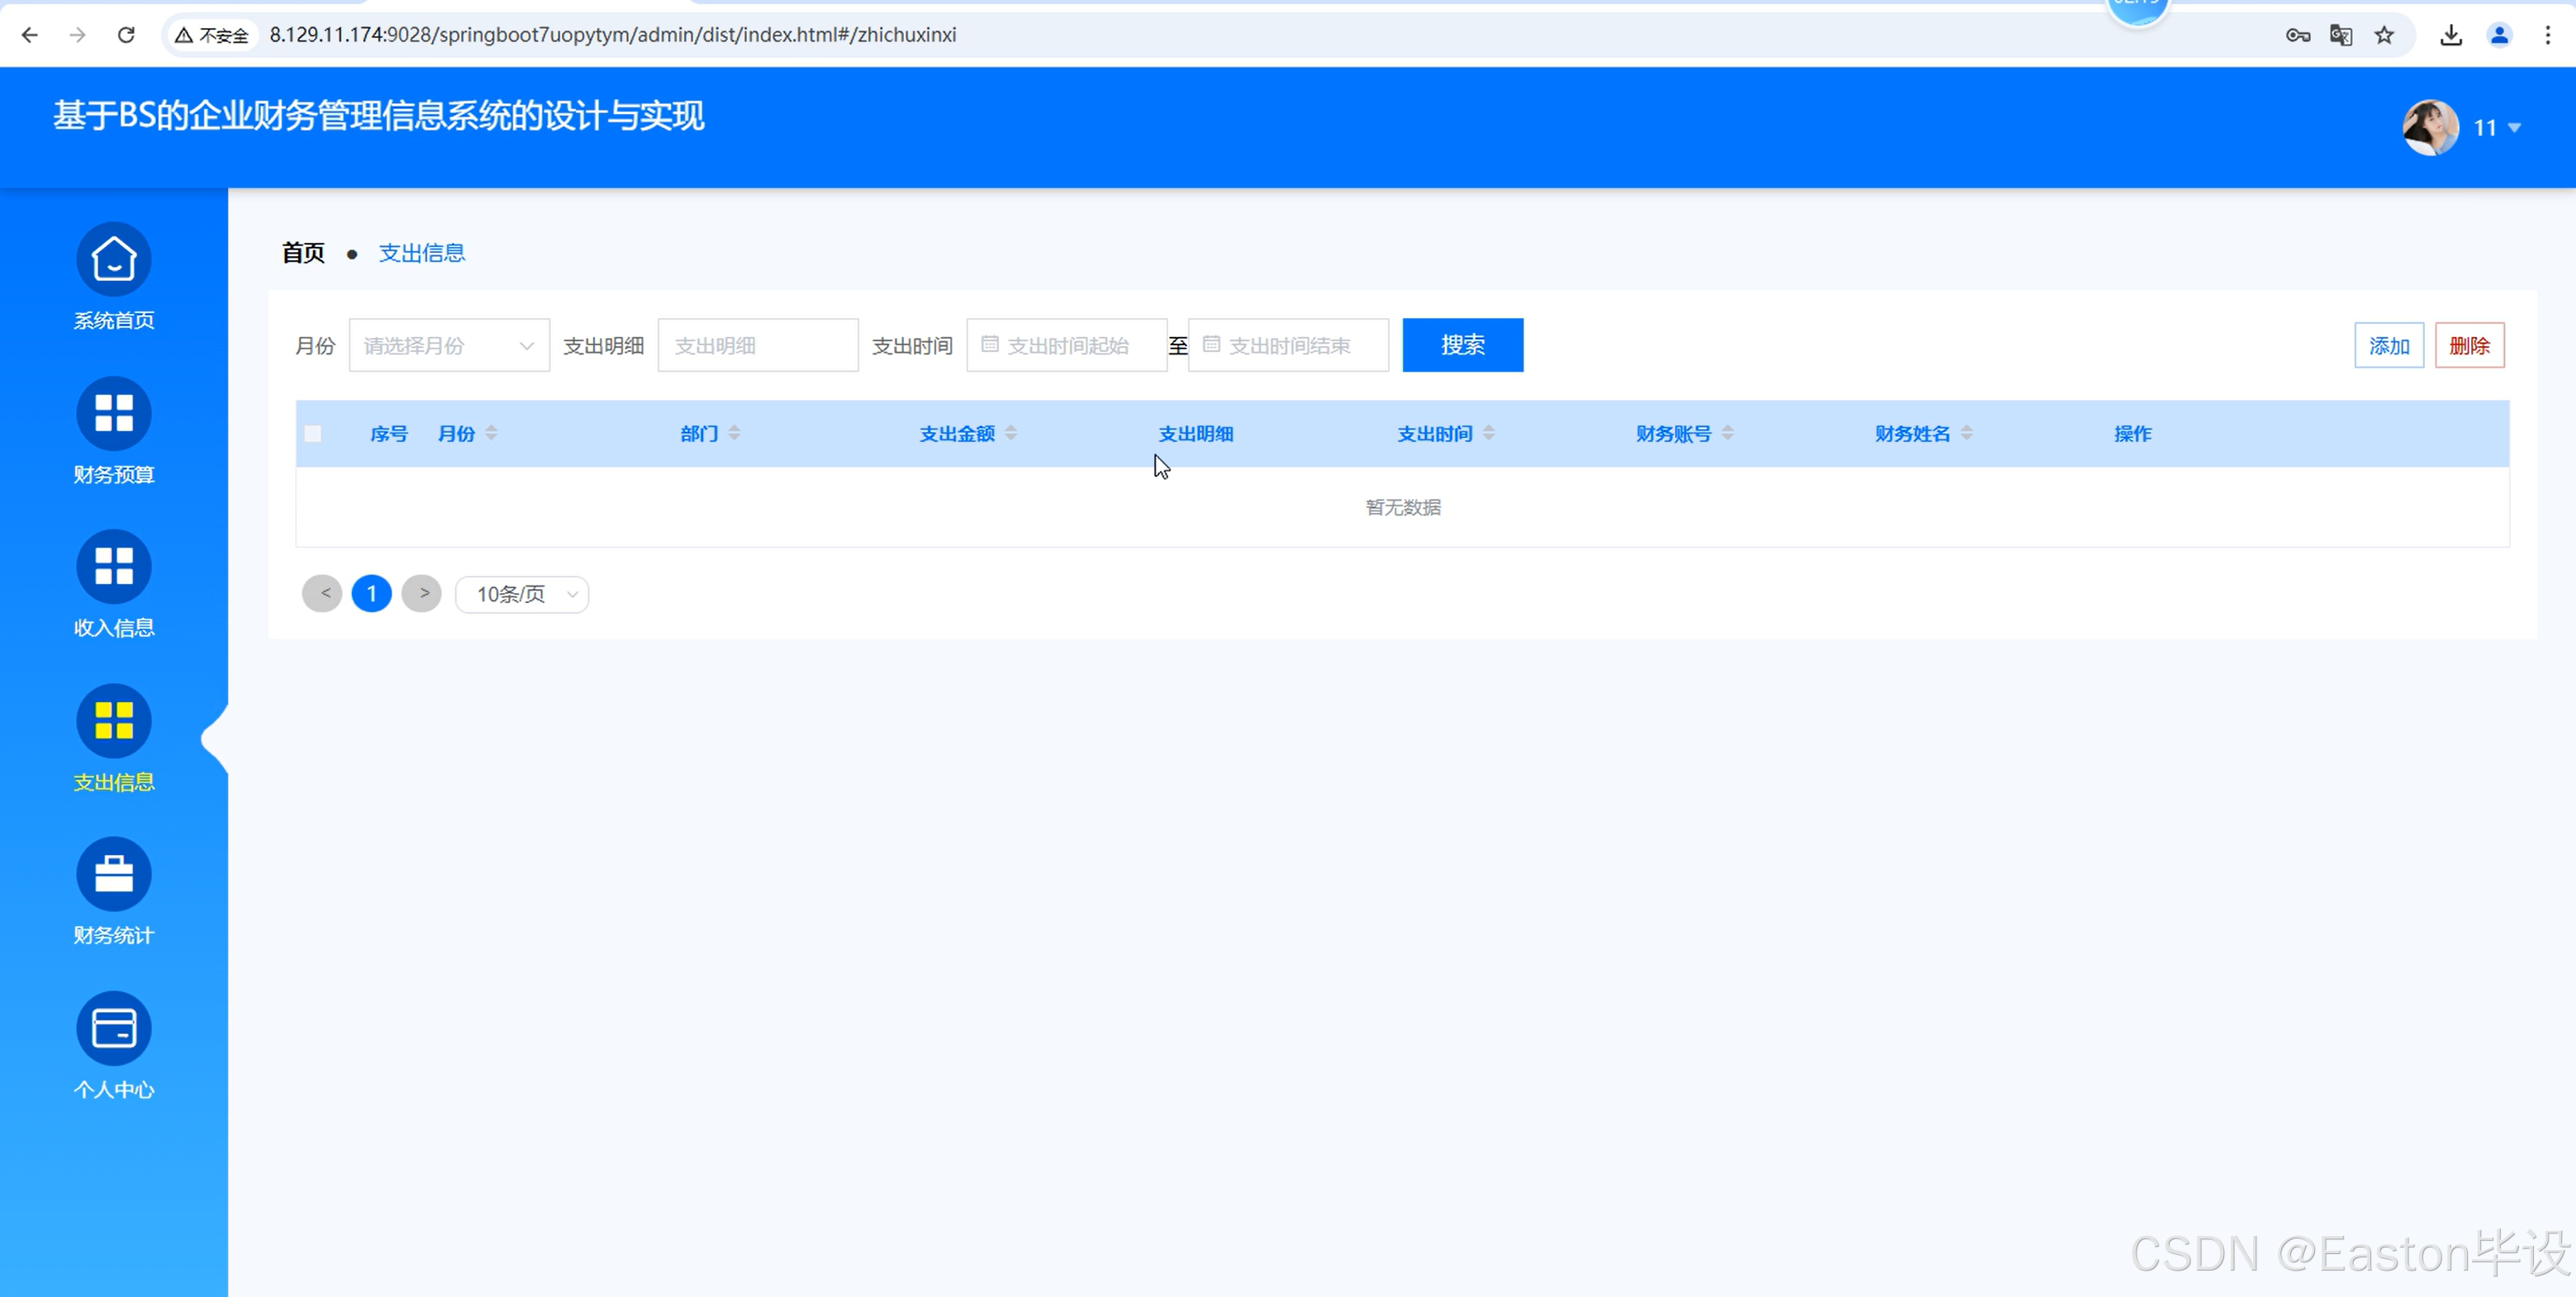This screenshot has height=1297, width=2576.
Task: Sort table by 月份 column arrows
Action: pyautogui.click(x=491, y=433)
